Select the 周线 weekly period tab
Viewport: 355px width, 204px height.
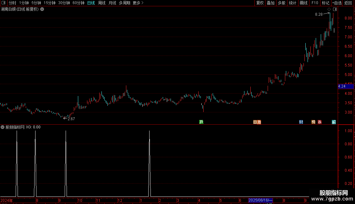pos(102,3)
